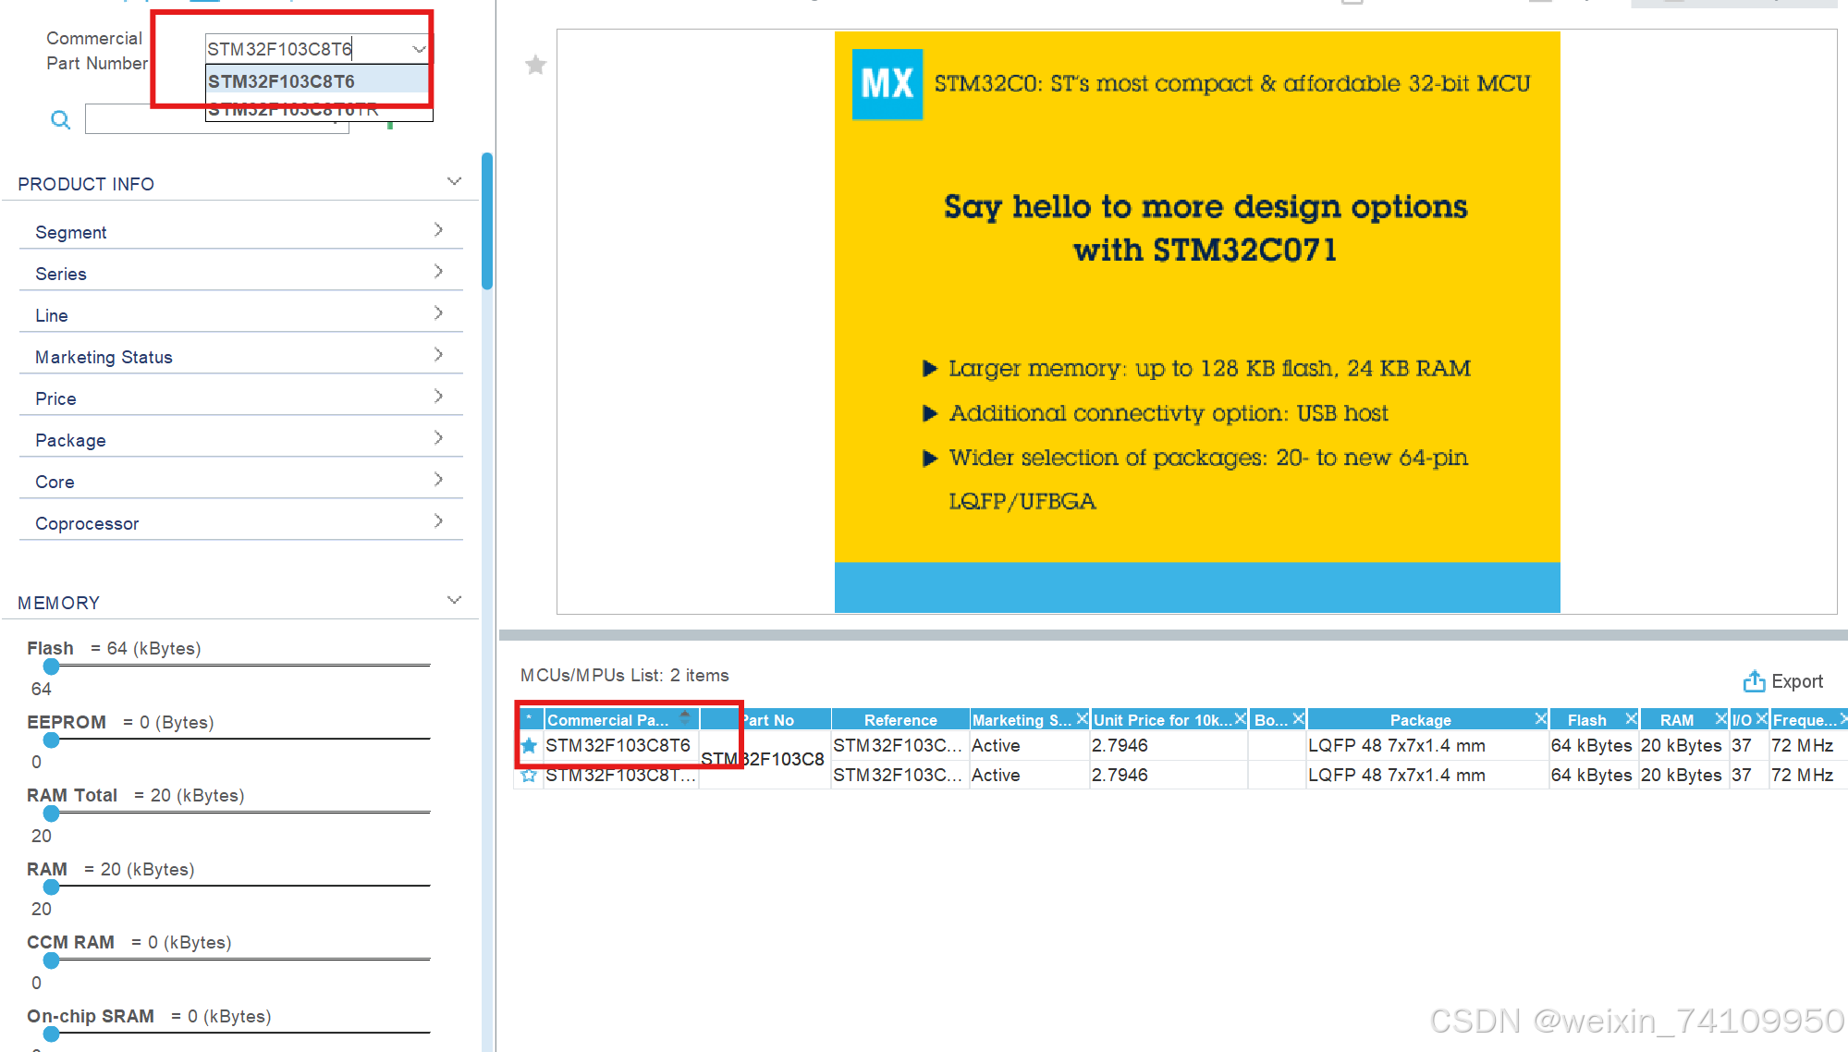Collapse the PRODUCT INFO section

coord(454,182)
